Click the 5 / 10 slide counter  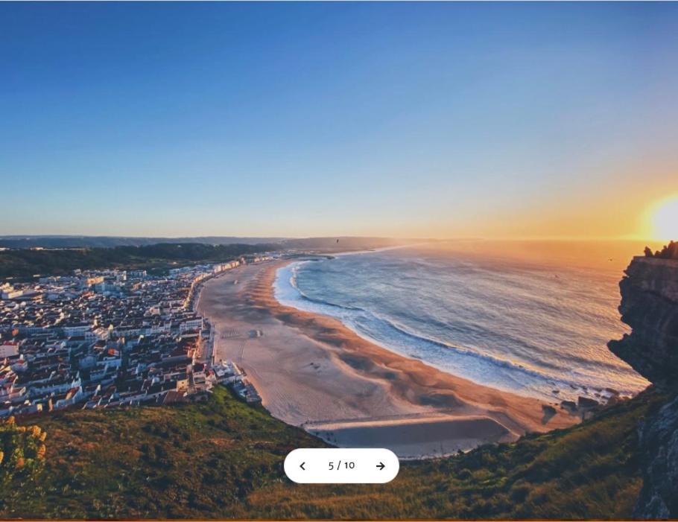pos(341,465)
